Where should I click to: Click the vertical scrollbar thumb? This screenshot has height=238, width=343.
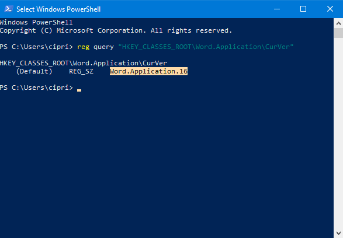[x=338, y=33]
